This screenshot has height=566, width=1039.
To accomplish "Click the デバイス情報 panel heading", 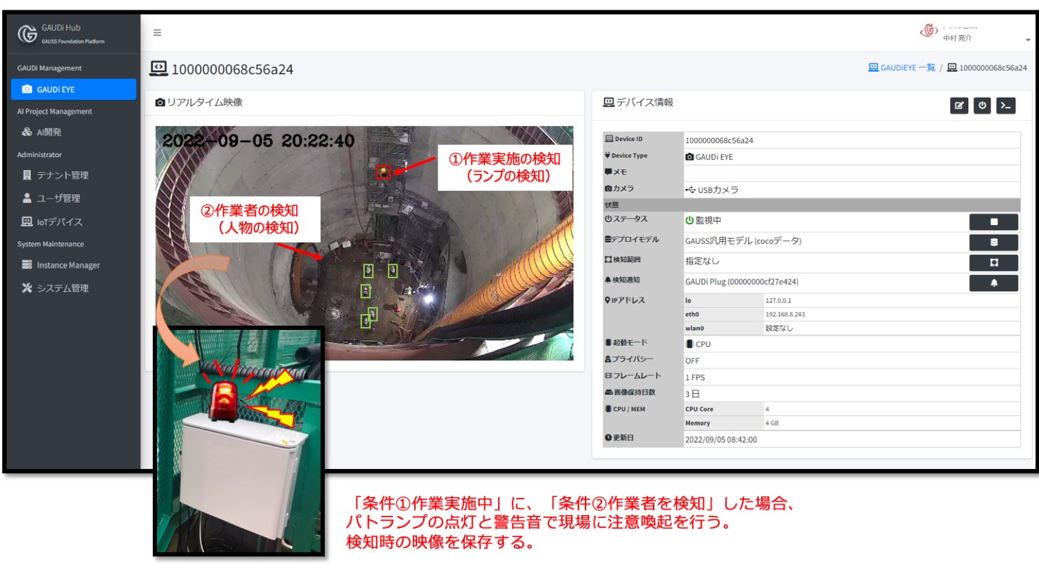I will coord(639,103).
